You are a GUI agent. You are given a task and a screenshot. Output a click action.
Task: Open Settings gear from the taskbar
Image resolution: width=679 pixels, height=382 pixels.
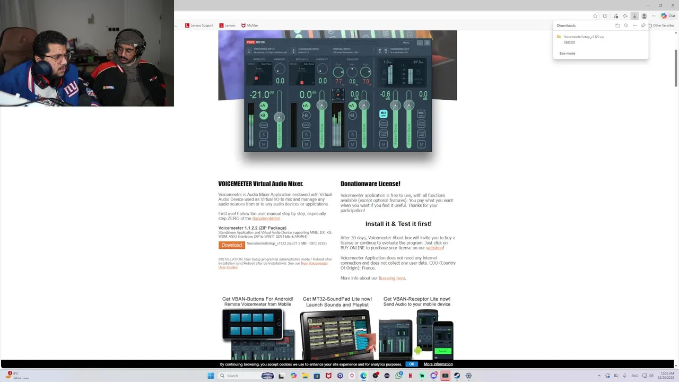468,376
